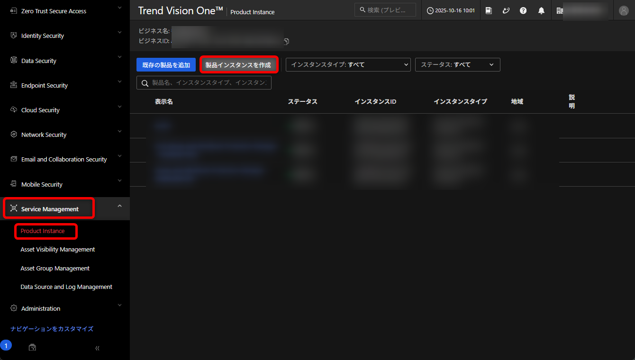635x360 pixels.
Task: Expand the Zero Trust Secure Access chevron
Action: tap(119, 8)
